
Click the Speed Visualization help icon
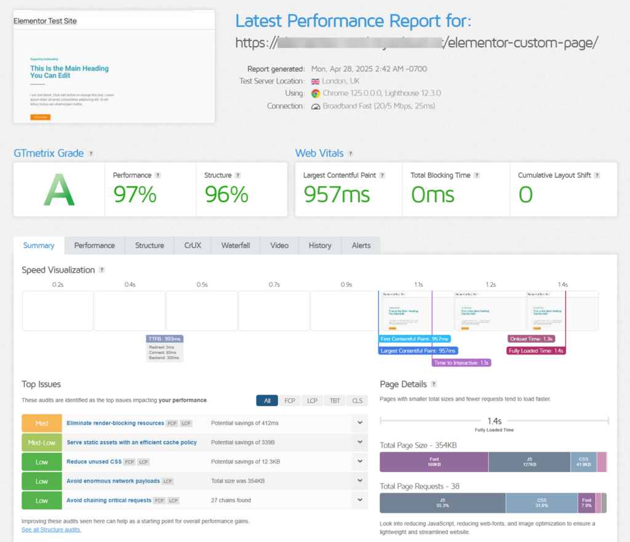tap(103, 270)
